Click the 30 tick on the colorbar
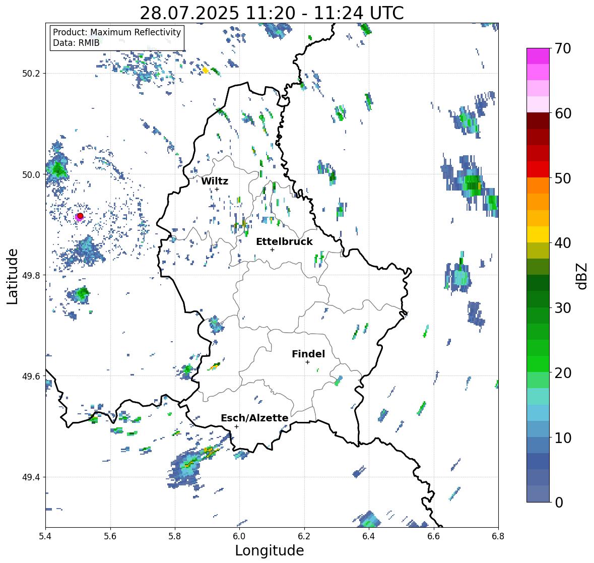This screenshot has height=563, width=594. [563, 307]
